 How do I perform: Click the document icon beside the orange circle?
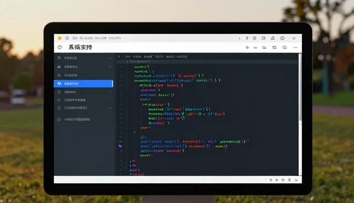tap(67, 38)
